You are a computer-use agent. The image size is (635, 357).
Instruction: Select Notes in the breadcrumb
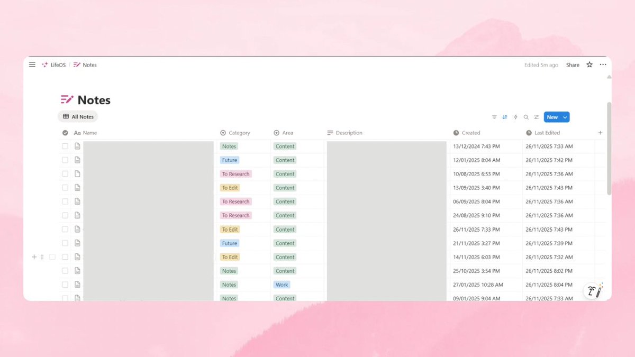coord(90,65)
